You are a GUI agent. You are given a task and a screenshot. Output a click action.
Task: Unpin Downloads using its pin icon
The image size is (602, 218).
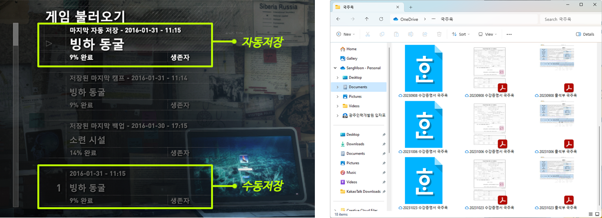click(x=384, y=144)
